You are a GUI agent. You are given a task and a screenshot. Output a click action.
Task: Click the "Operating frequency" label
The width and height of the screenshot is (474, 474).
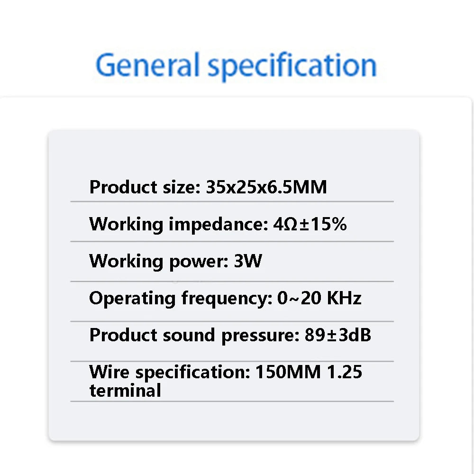click(x=179, y=298)
